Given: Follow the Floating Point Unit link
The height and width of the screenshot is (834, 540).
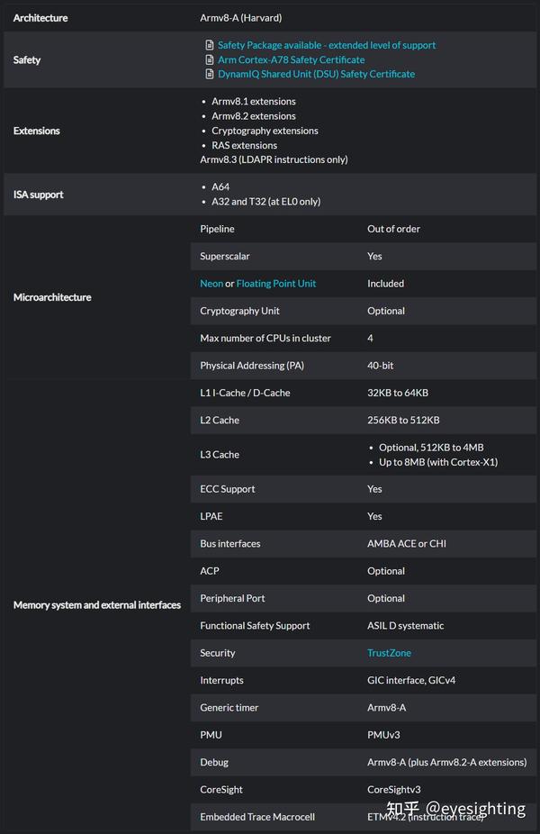Looking at the screenshot, I should pyautogui.click(x=276, y=284).
